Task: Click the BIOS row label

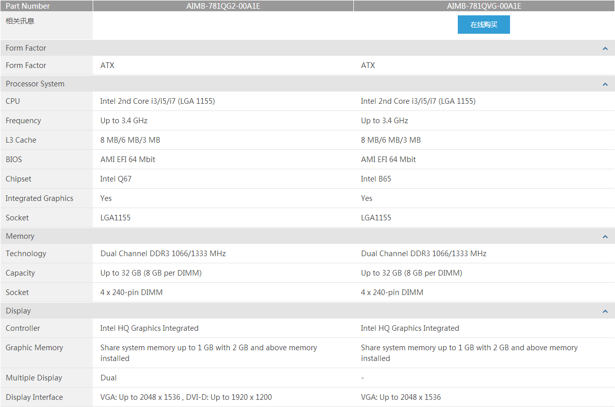Action: (x=14, y=160)
